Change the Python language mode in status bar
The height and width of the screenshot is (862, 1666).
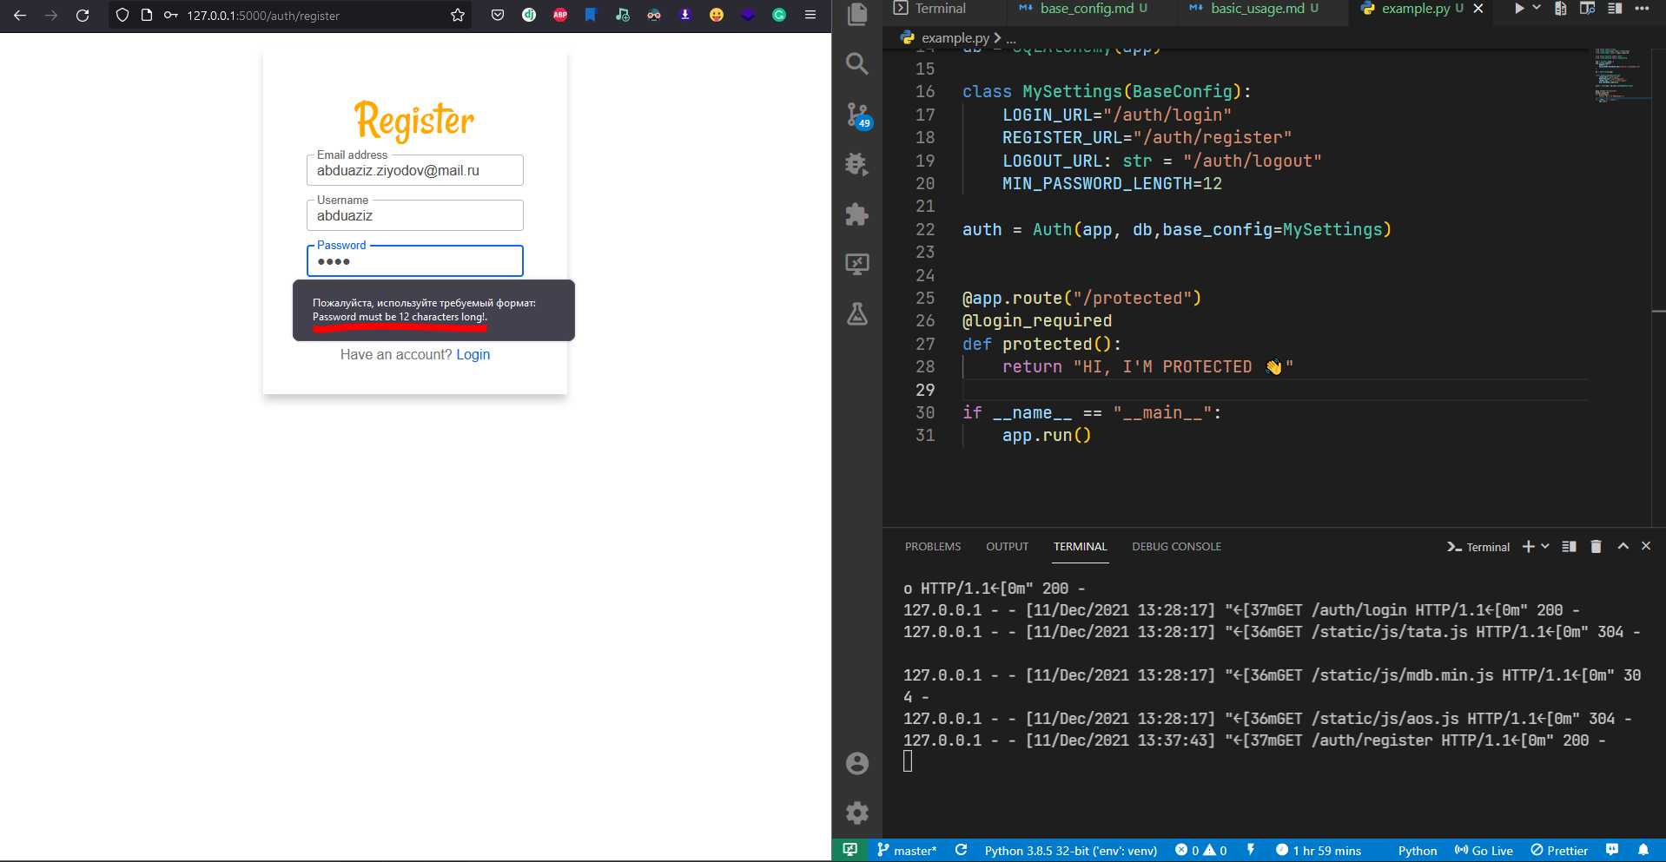point(1418,851)
